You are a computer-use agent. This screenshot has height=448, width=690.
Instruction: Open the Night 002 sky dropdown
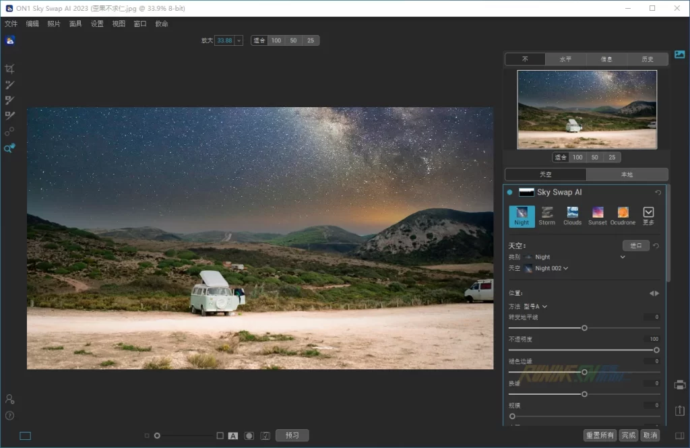pos(565,268)
